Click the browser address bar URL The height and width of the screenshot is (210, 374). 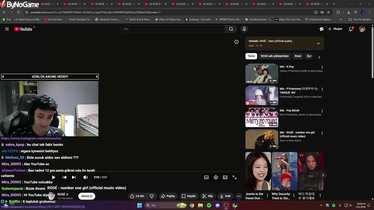96,12
